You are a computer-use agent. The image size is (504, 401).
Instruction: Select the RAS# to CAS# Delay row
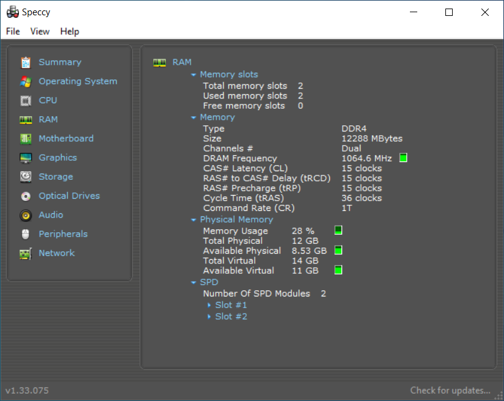click(293, 178)
